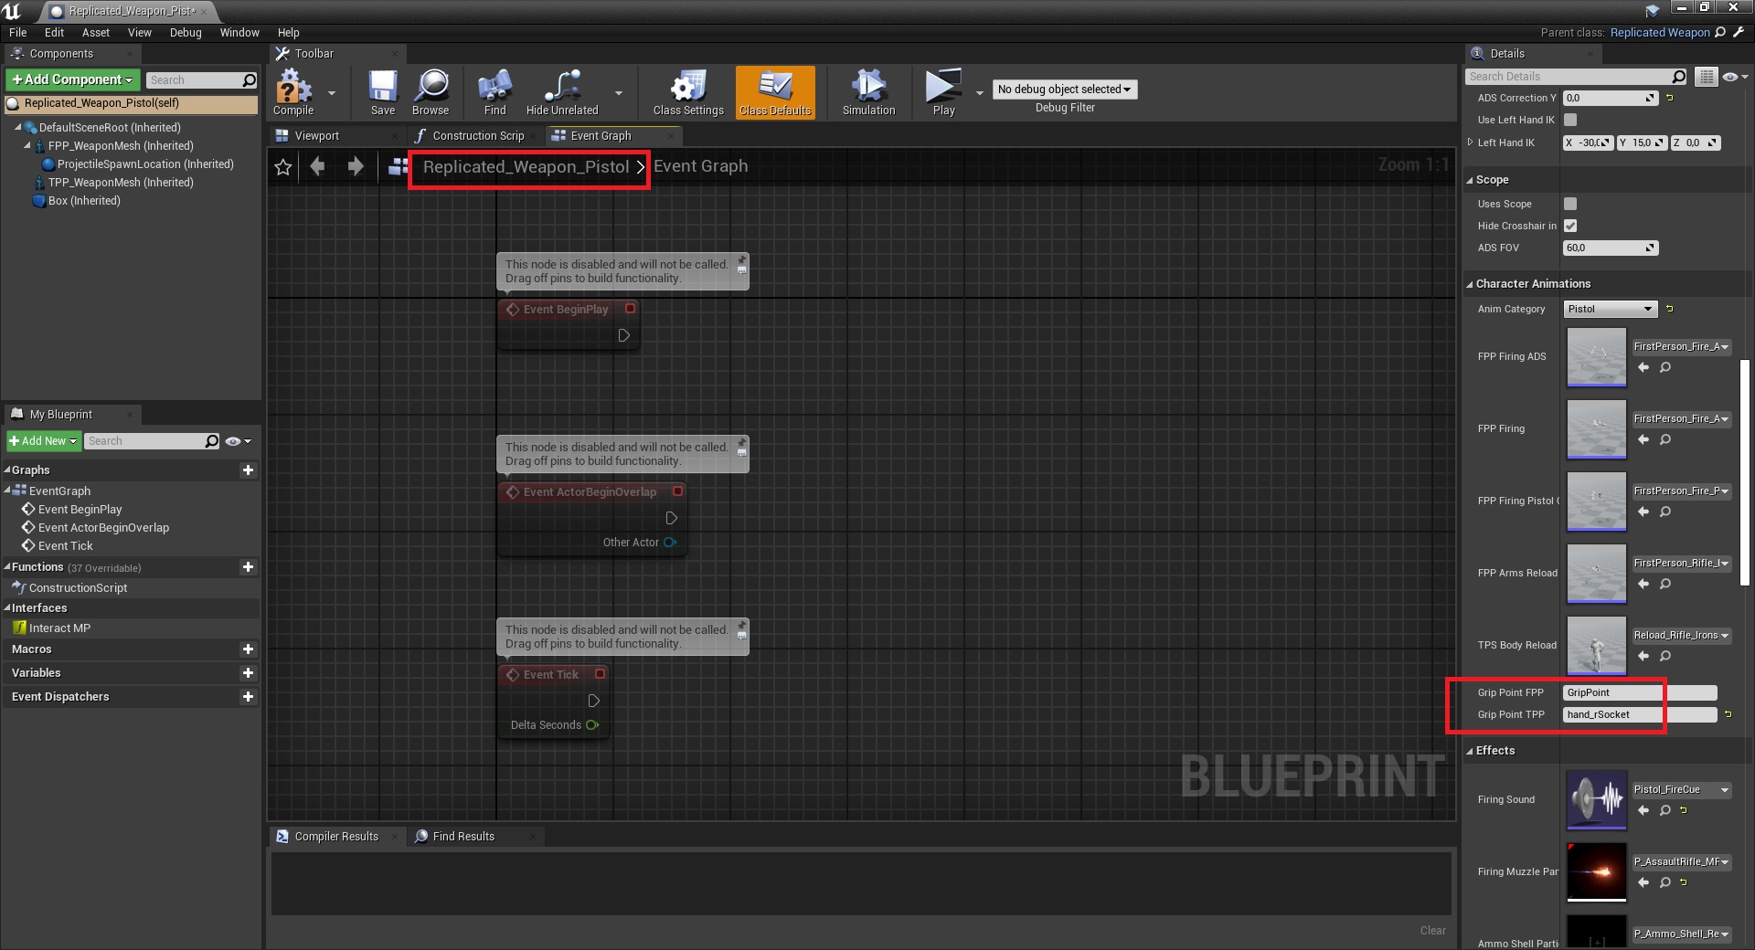
Task: Click the Grip Point FPP text field
Action: pyautogui.click(x=1612, y=692)
